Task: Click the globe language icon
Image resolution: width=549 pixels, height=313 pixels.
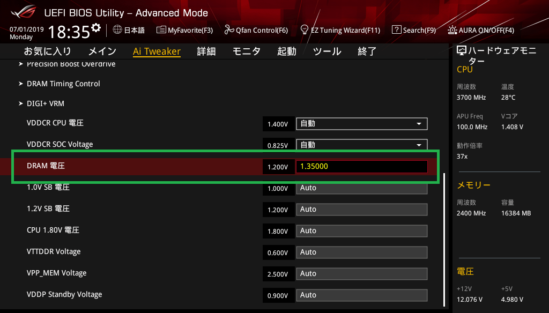Action: click(x=117, y=30)
